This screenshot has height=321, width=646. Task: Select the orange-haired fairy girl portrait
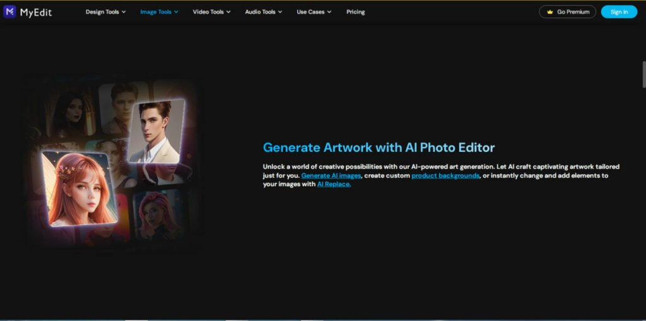pyautogui.click(x=79, y=189)
